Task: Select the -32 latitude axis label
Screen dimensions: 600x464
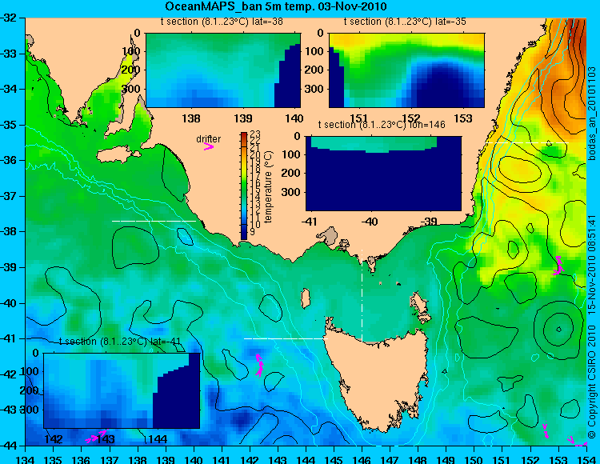Action: [x=8, y=18]
